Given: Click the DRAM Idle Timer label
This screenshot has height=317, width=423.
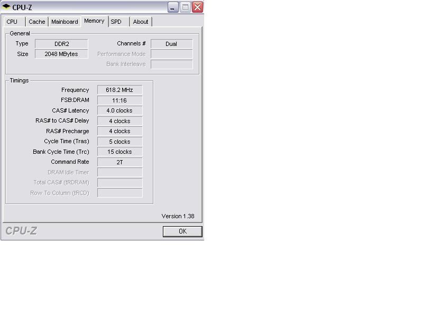Looking at the screenshot, I should 68,172.
